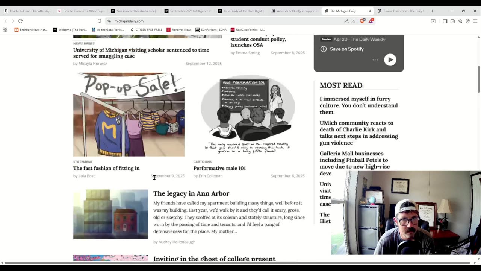The image size is (481, 271).
Task: Open student conduct policy launches OSA headline
Action: pyautogui.click(x=258, y=42)
